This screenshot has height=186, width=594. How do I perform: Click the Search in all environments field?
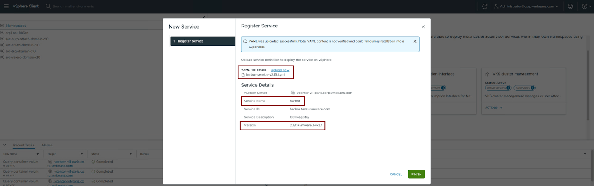click(x=73, y=6)
